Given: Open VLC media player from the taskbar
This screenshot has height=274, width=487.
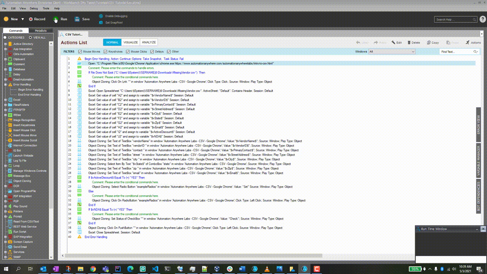Looking at the screenshot, I should [267, 269].
